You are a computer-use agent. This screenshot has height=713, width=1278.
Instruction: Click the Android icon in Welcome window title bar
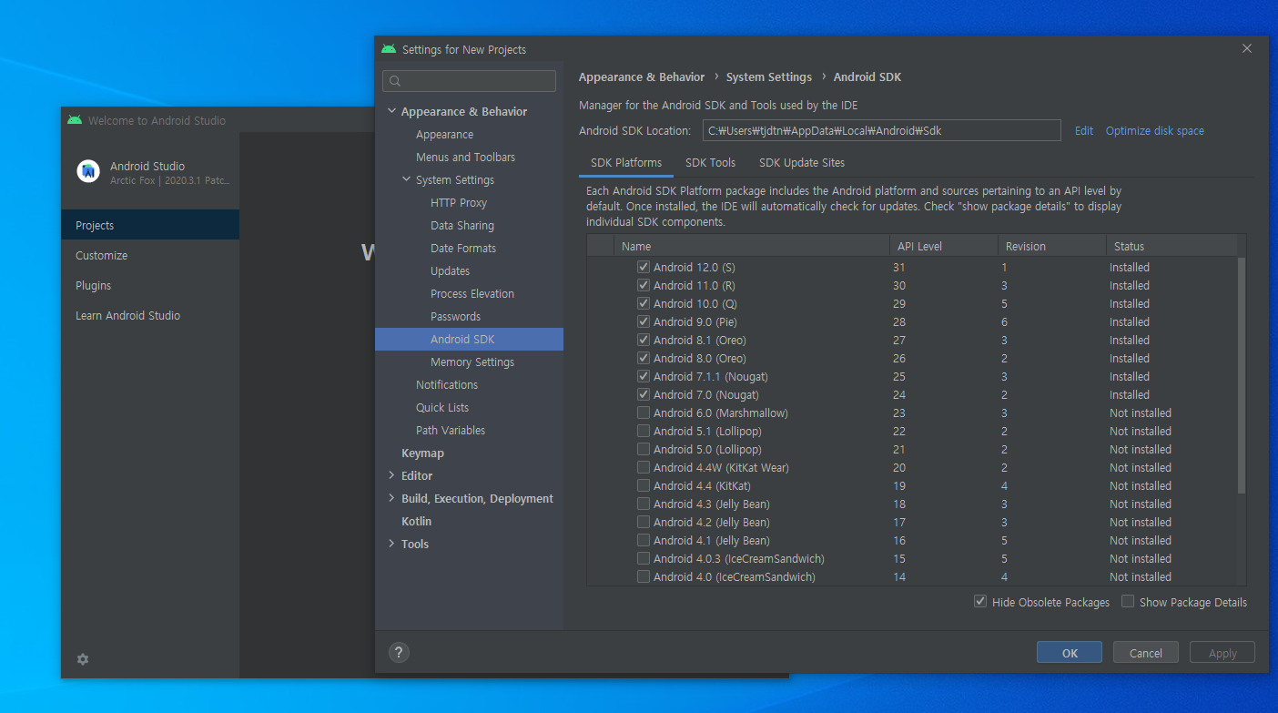(75, 120)
